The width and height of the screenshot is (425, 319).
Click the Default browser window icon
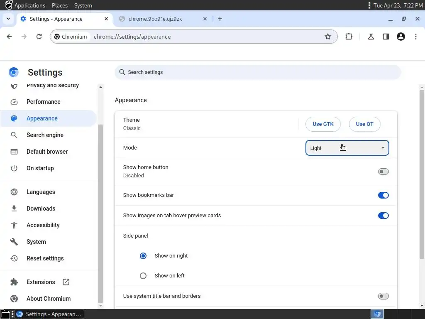[14, 152]
